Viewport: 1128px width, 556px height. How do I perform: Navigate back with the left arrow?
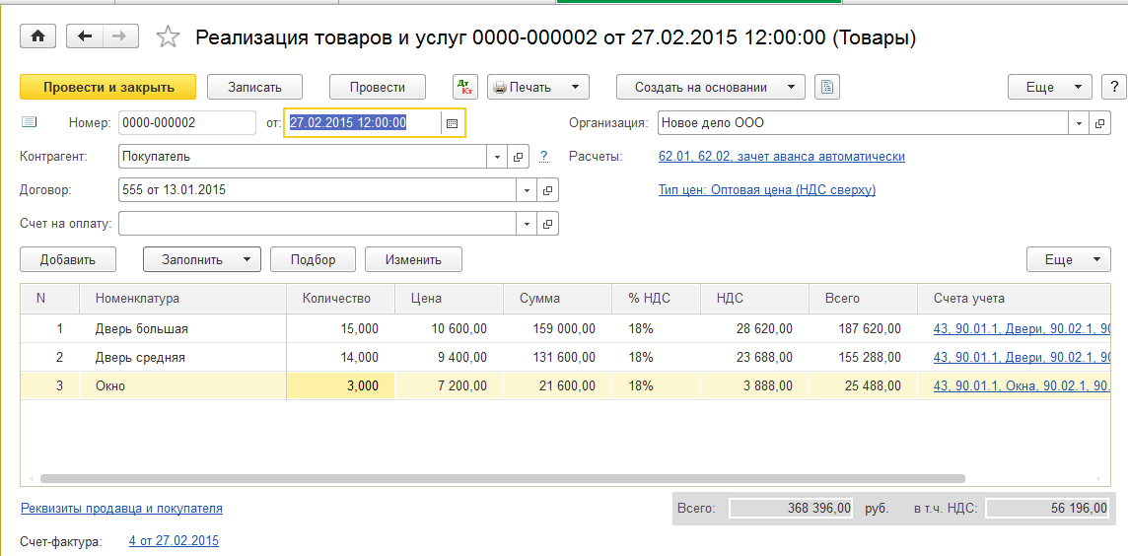click(84, 36)
